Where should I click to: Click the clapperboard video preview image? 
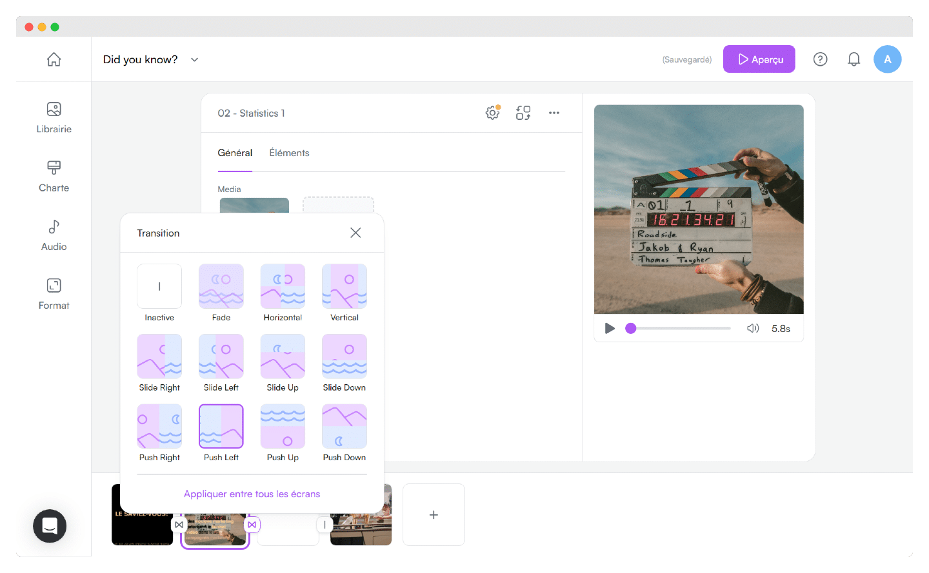click(x=699, y=209)
